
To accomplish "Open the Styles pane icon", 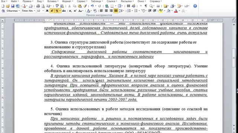I will coord(3,11).
